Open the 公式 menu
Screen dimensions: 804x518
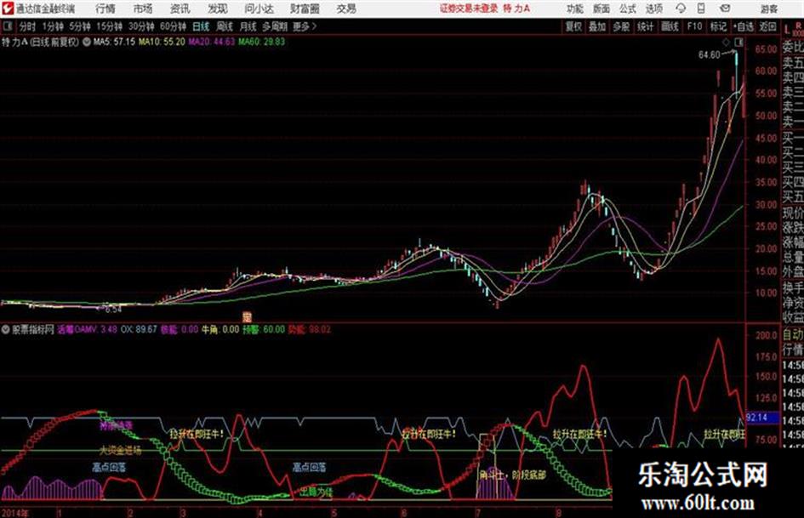[x=628, y=9]
